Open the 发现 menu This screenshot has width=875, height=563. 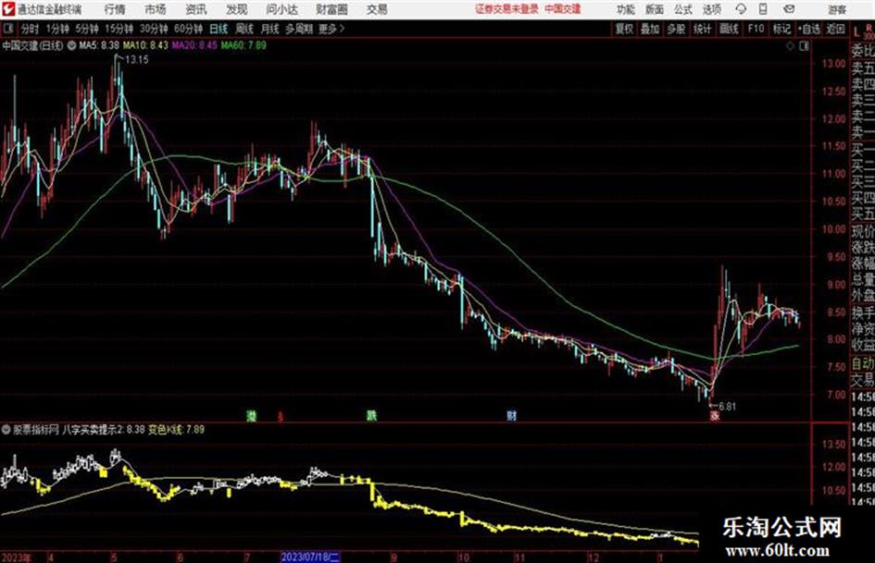tap(237, 9)
